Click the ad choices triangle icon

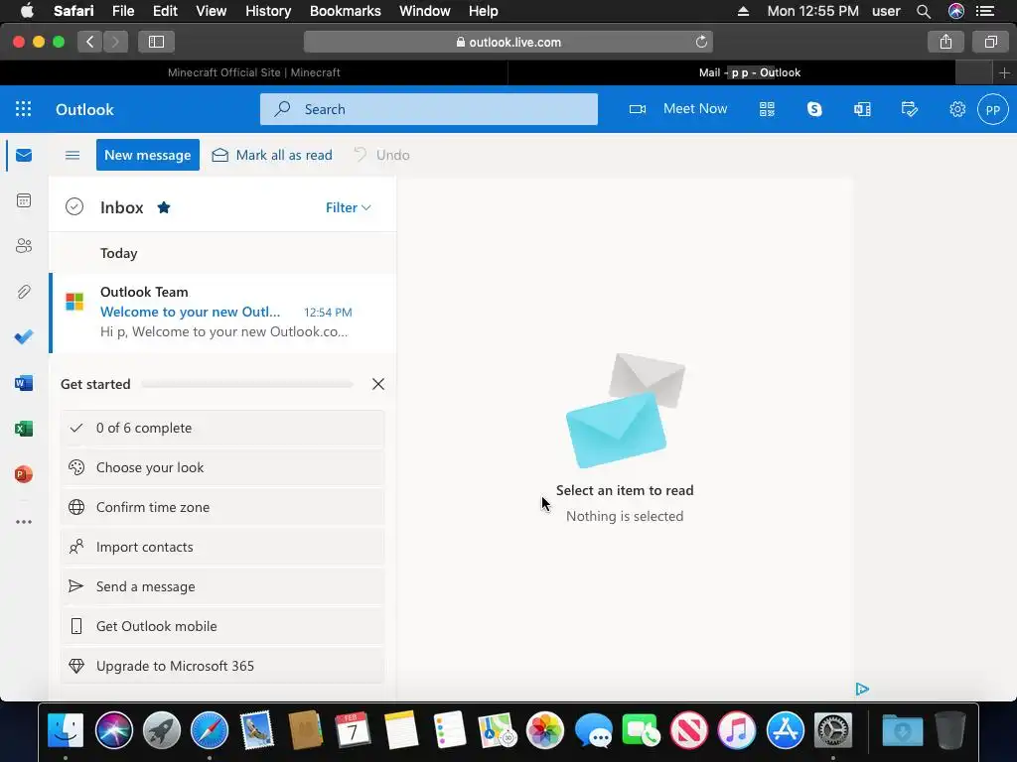click(x=862, y=689)
